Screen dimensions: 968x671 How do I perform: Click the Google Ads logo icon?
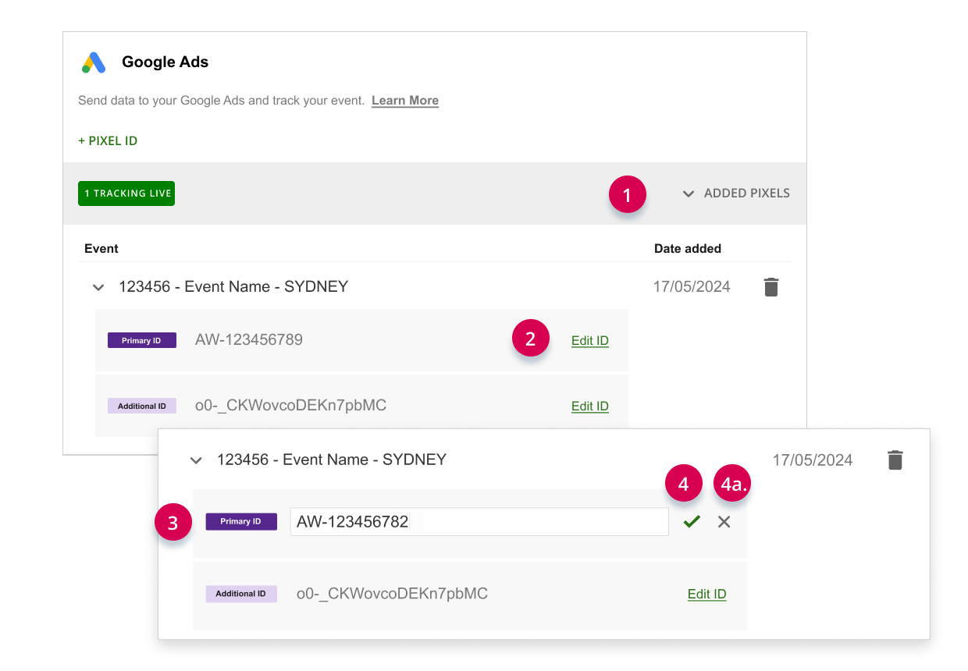[x=94, y=62]
